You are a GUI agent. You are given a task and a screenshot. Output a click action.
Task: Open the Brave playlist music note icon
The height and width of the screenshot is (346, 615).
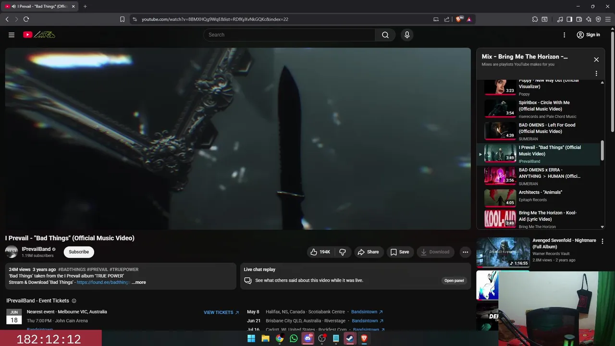(560, 19)
